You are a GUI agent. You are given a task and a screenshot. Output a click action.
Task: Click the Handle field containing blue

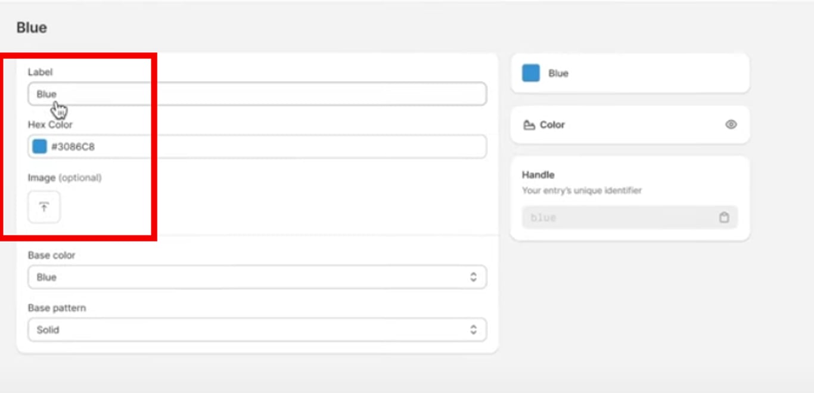click(620, 218)
